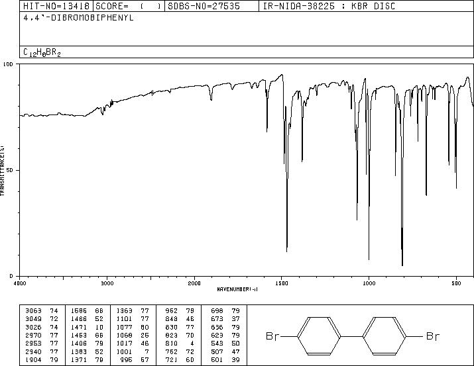Select the 507 peak table entry
This screenshot has width=474, height=366.
coord(217,352)
